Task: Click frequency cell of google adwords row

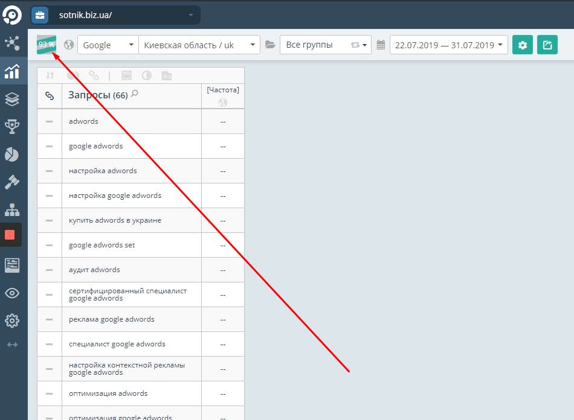Action: 223,146
